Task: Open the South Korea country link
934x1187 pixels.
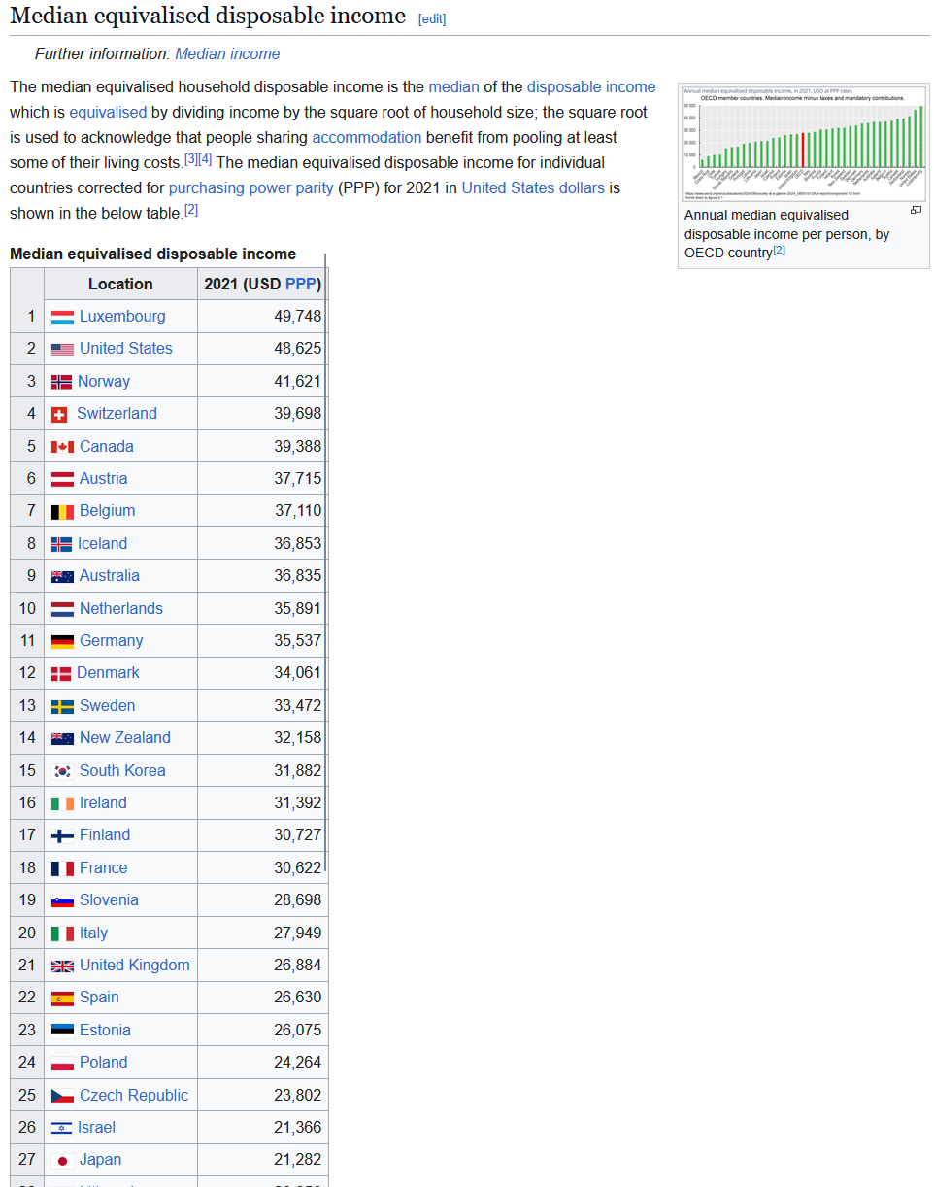Action: [122, 771]
